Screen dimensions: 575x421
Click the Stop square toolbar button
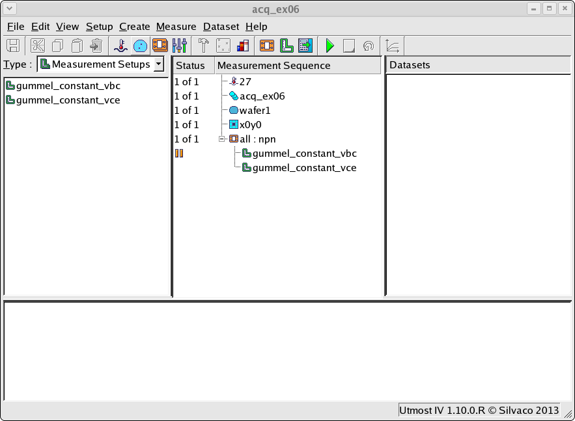pyautogui.click(x=349, y=46)
